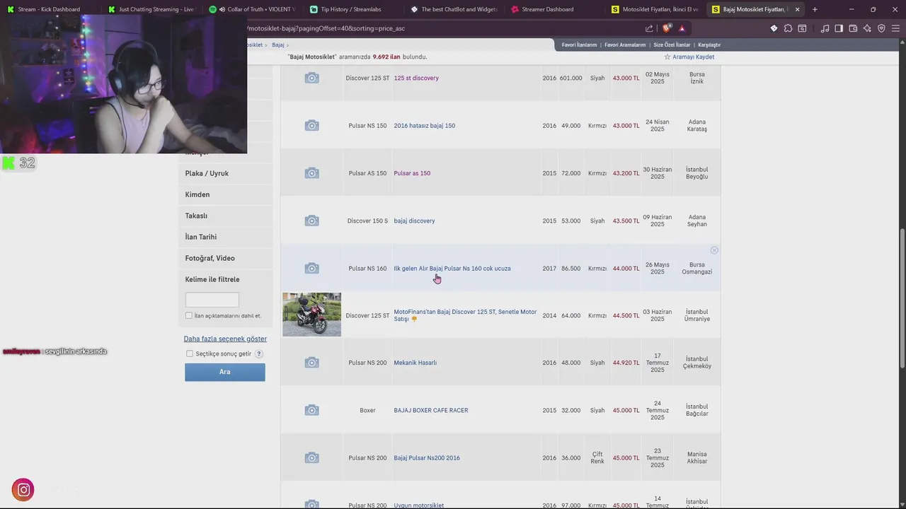This screenshot has height=509, width=906.
Task: Close the Bajaj Motosiklet Fiyatları tab
Action: (798, 9)
